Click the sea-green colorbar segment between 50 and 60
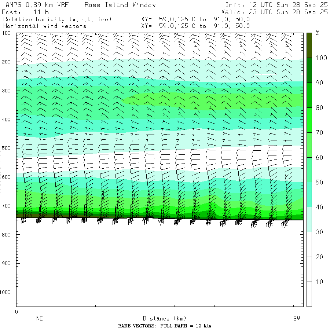330x330 pixels. coord(309,170)
